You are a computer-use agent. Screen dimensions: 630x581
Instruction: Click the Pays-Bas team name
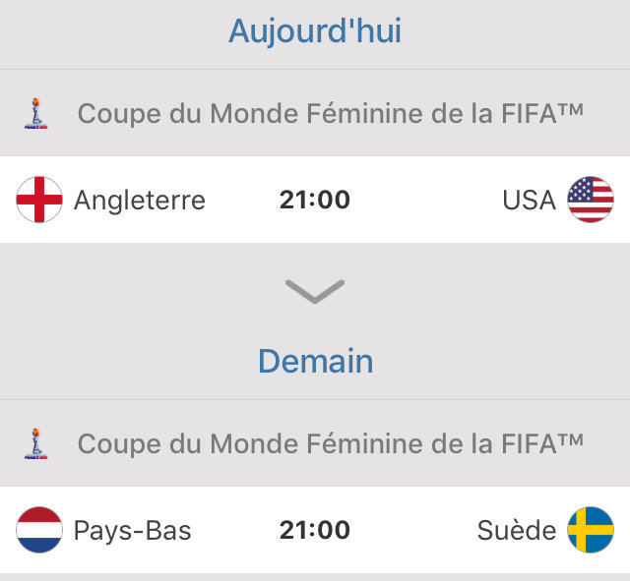coord(133,531)
